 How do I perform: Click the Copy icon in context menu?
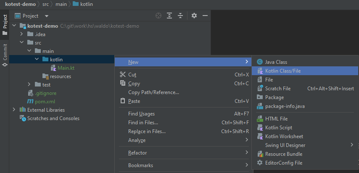coord(123,83)
